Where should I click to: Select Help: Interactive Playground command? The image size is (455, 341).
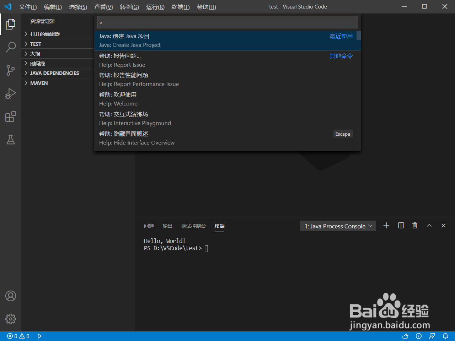pos(227,119)
